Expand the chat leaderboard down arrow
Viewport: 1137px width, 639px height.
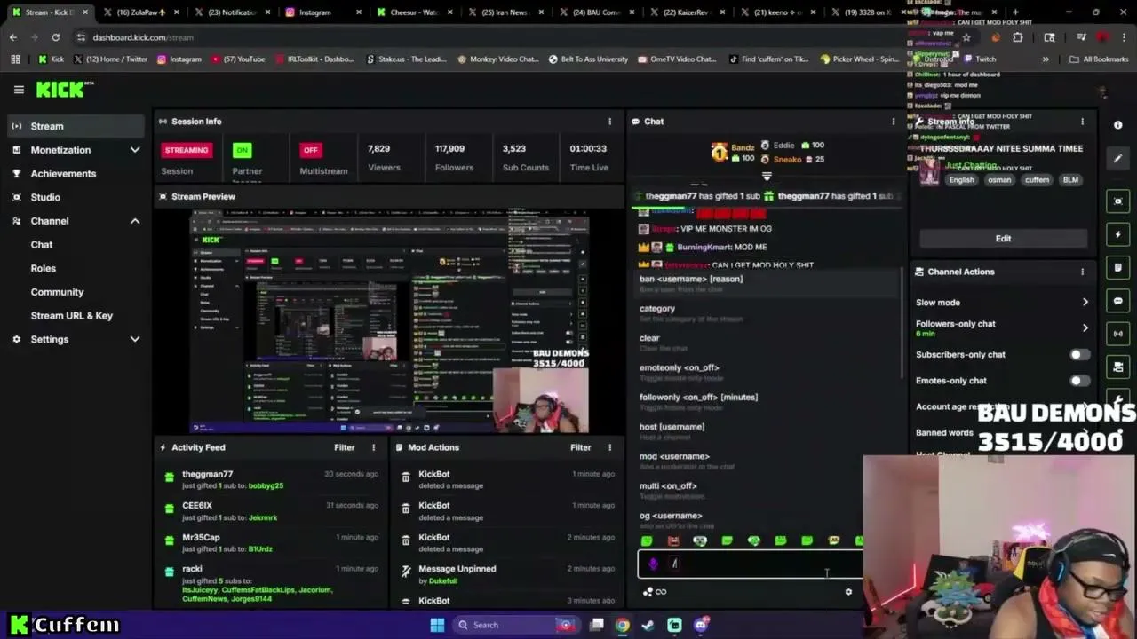(766, 176)
